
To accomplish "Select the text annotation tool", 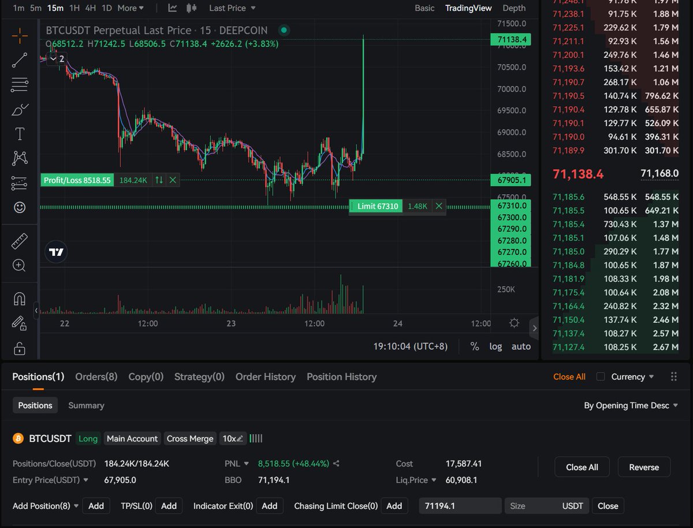I will pos(20,134).
